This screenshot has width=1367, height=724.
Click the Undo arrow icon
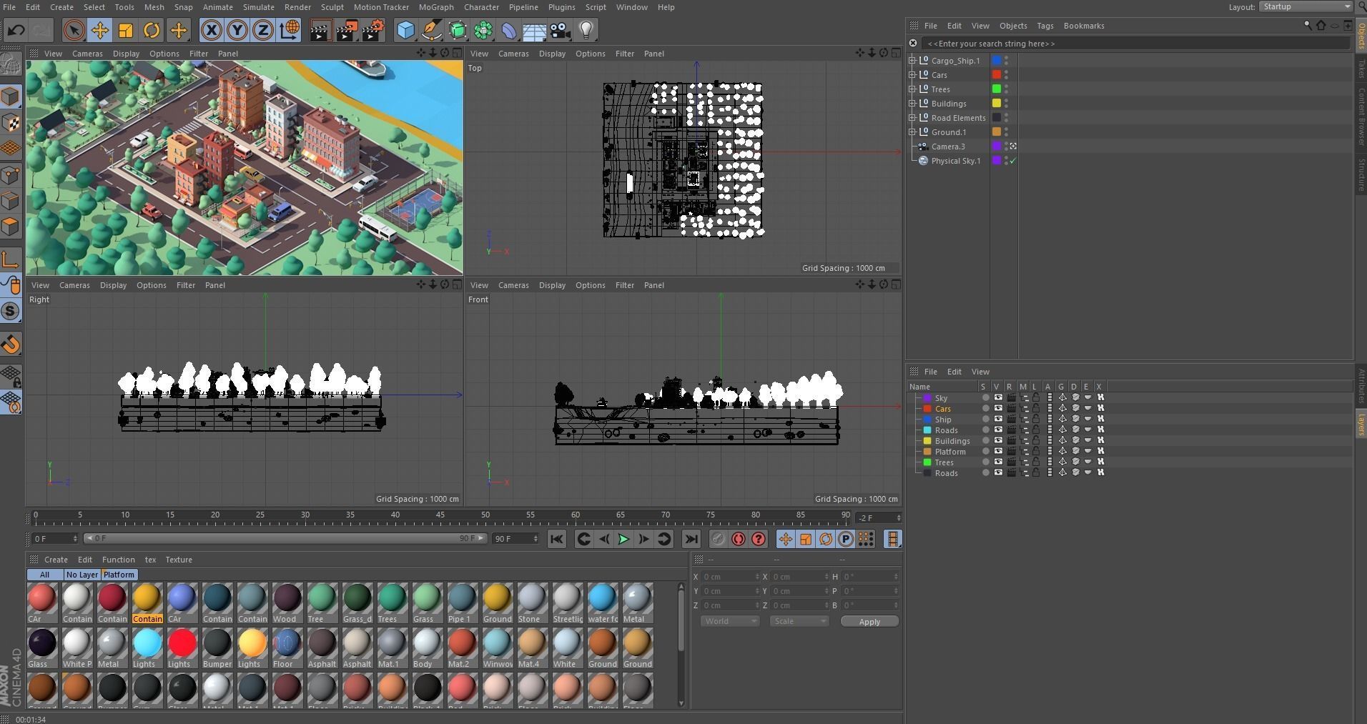[16, 30]
